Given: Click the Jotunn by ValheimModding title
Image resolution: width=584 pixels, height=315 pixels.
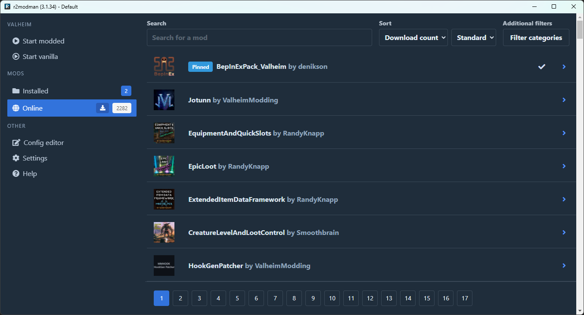Looking at the screenshot, I should pos(233,100).
